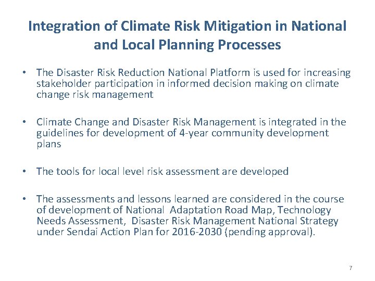Select the bullet 'Climate Change and Disaster Risk Management'
The height and width of the screenshot is (281, 375).
(x=191, y=133)
